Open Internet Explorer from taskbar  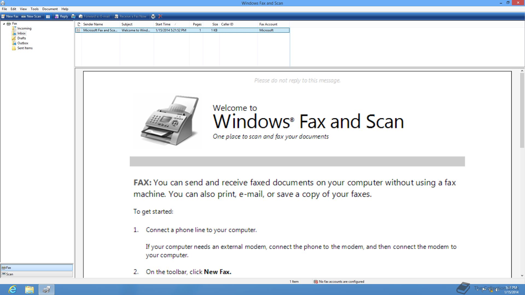tap(13, 290)
